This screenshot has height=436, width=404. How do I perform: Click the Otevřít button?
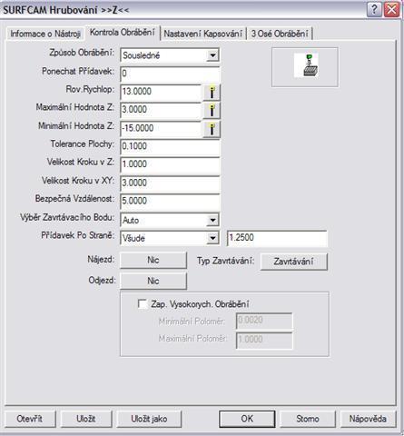pyautogui.click(x=30, y=419)
